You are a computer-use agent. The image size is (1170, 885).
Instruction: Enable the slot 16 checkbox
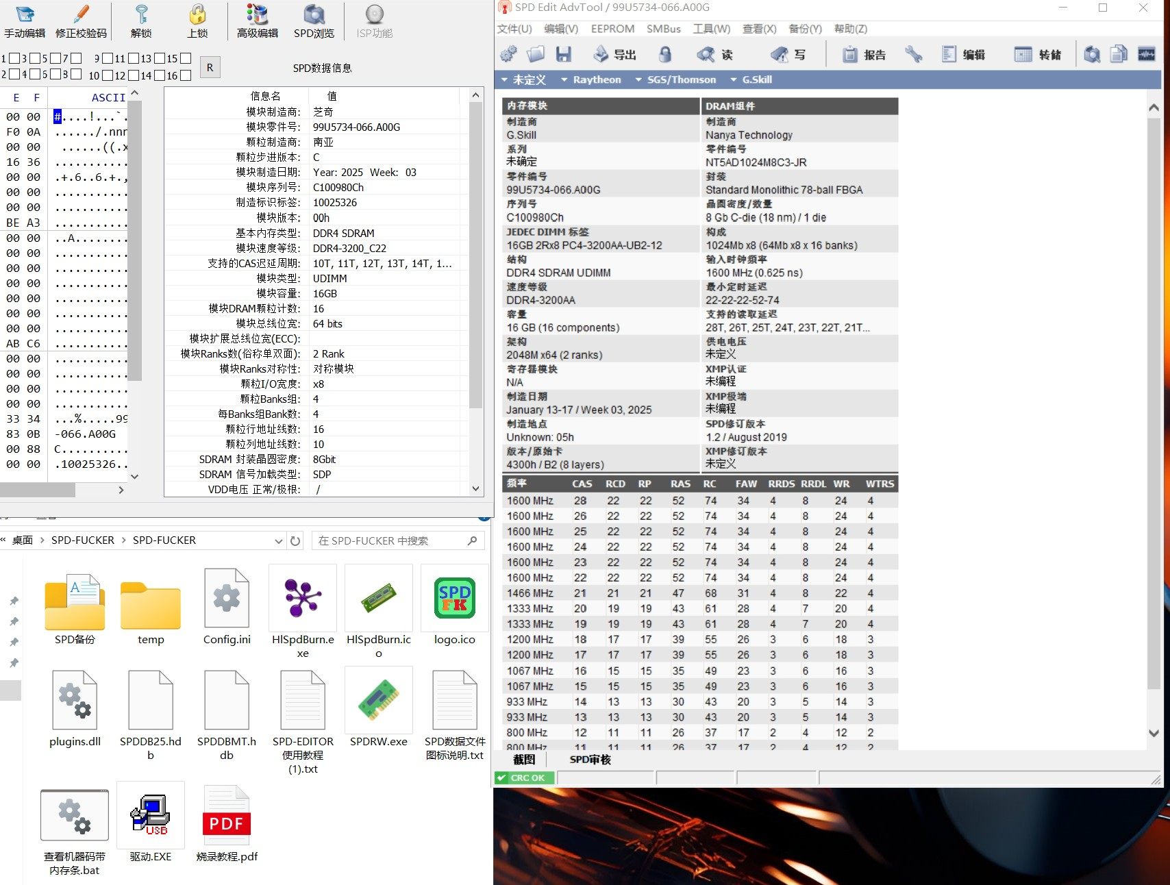pos(185,75)
